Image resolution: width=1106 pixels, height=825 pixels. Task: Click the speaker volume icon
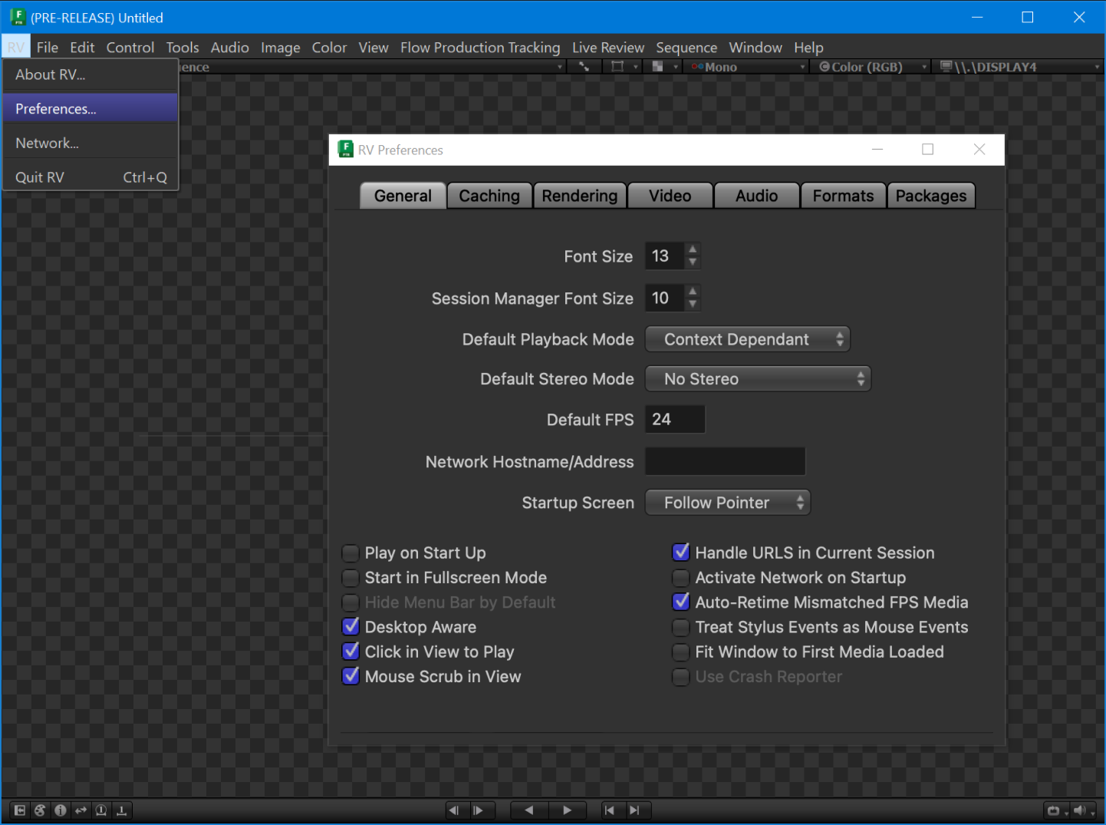coord(1082,811)
